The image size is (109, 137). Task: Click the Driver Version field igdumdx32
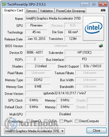click(65, 93)
